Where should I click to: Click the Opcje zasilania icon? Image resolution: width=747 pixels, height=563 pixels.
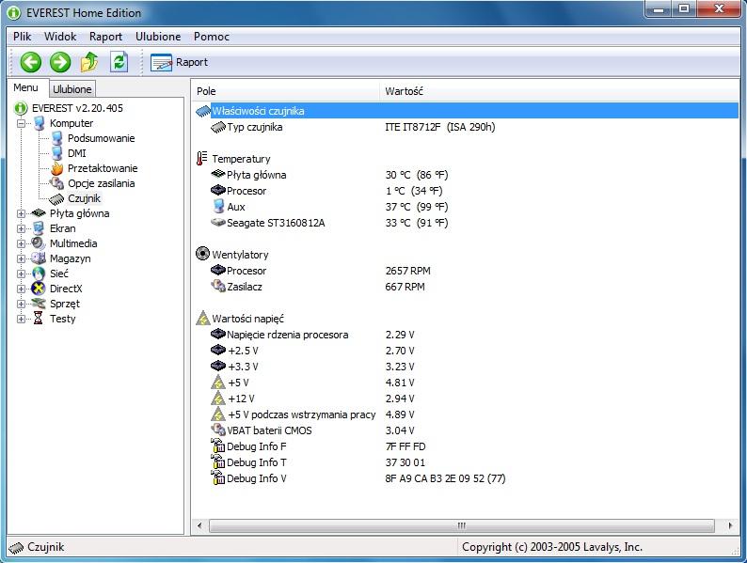pyautogui.click(x=56, y=183)
